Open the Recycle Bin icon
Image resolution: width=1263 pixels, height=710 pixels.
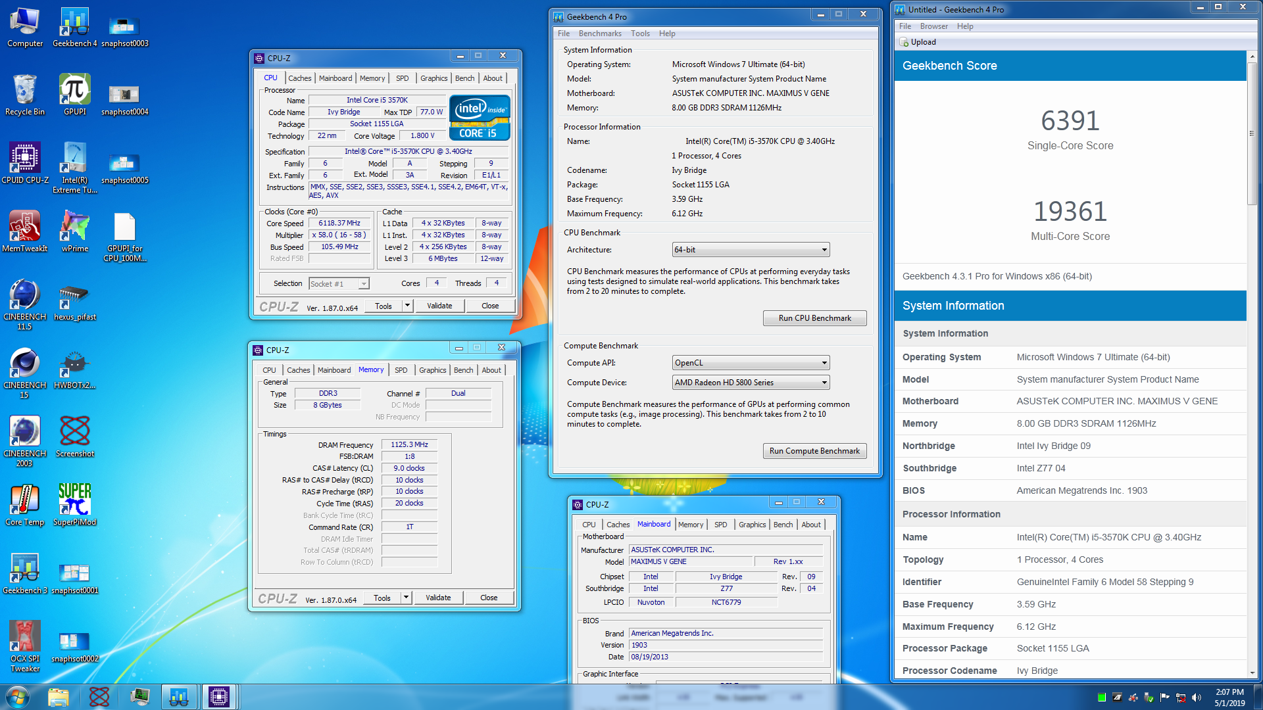click(x=25, y=96)
